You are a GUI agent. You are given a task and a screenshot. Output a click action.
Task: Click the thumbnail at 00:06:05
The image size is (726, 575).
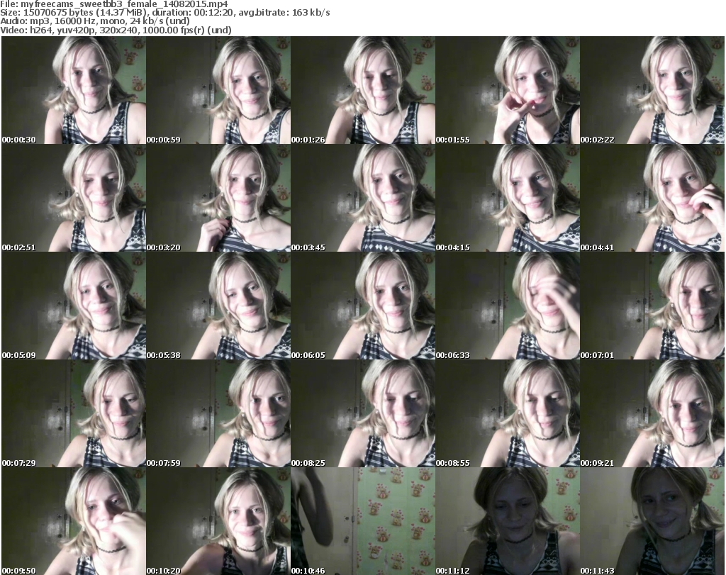tap(363, 306)
